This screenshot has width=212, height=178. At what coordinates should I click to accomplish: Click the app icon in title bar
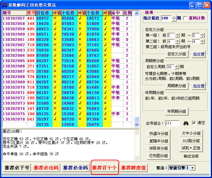click(4, 5)
